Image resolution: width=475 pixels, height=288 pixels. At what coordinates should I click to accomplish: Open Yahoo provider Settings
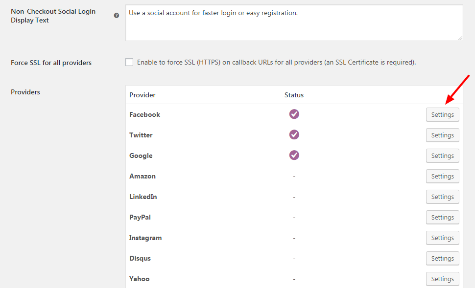[443, 279]
